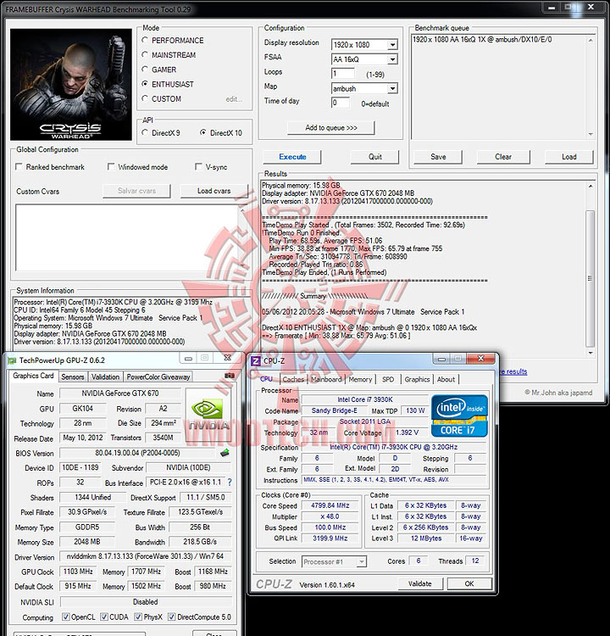Viewport: 610px width, 636px height.
Task: Open the PowerColor Giveaway tab
Action: [x=158, y=377]
